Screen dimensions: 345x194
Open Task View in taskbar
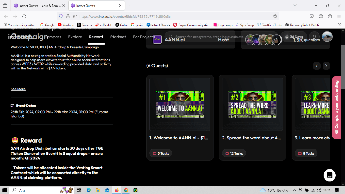(79, 190)
